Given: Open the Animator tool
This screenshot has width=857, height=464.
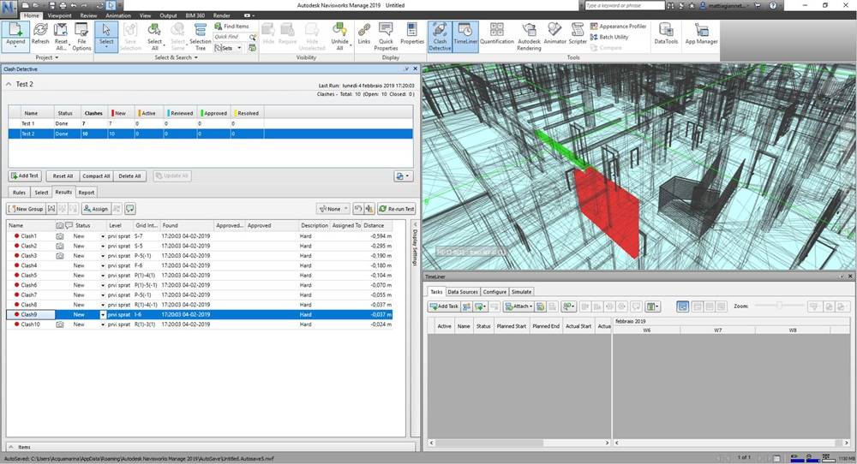Looking at the screenshot, I should pos(554,34).
